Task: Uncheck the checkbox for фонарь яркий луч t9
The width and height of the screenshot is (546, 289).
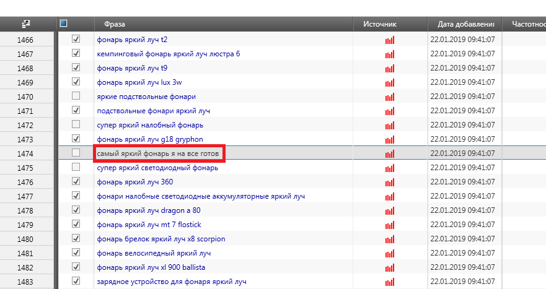Action: pos(76,67)
